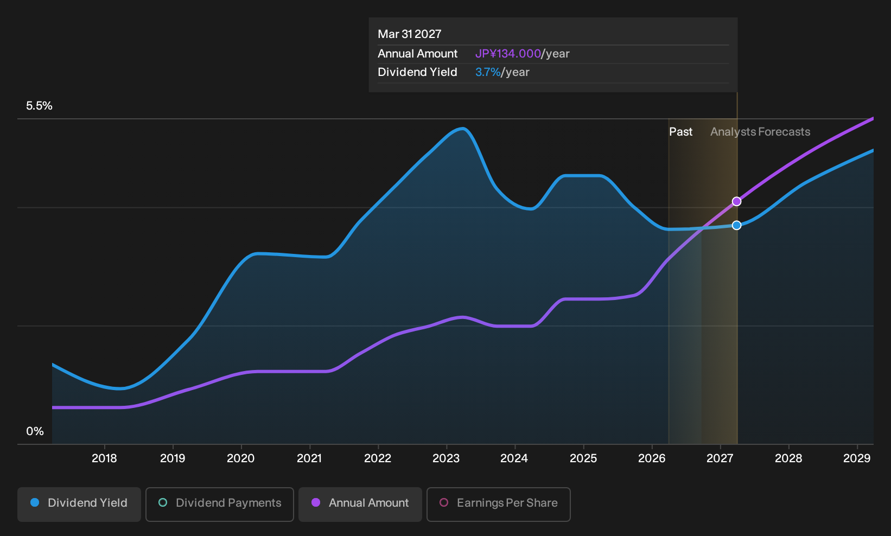The image size is (891, 536).
Task: Click the 2018 x-axis label
Action: (104, 458)
